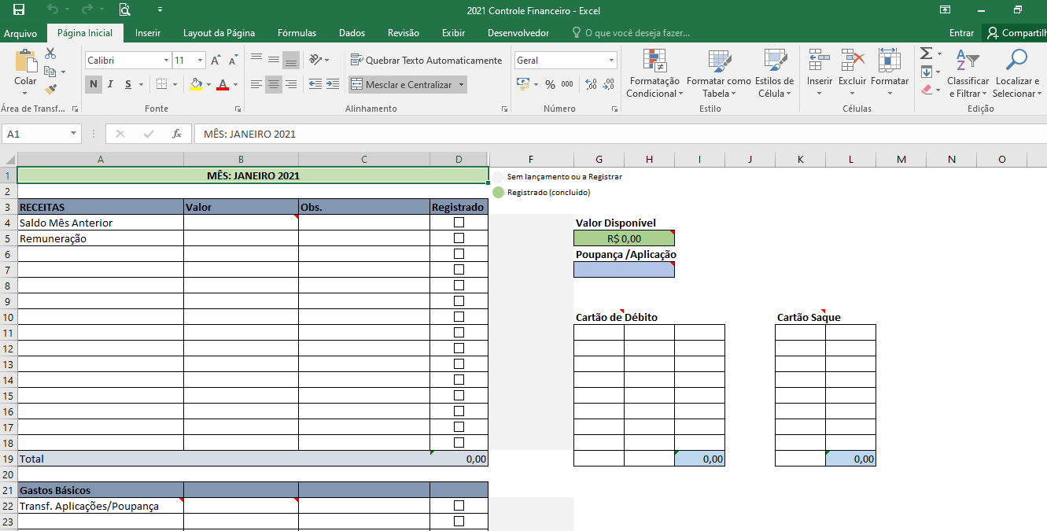Select the R$ 0,00 Valor Disponível cell
Image resolution: width=1047 pixels, height=531 pixels.
pyautogui.click(x=624, y=238)
